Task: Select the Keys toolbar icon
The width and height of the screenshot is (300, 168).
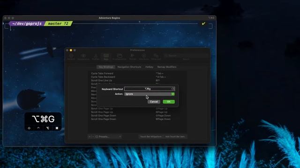Action: click(x=106, y=56)
